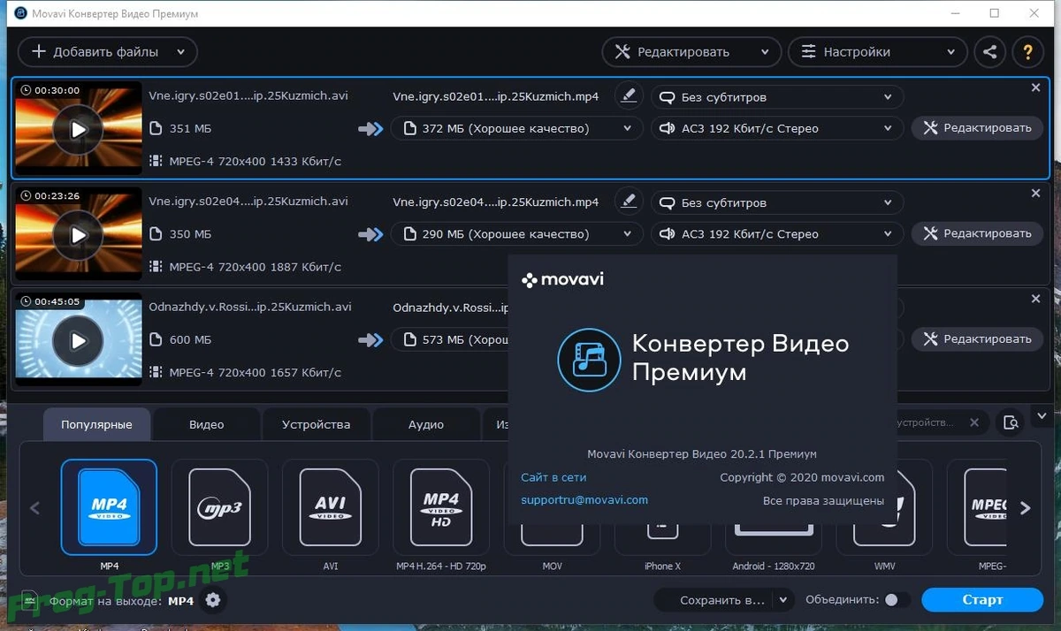Collapse the format panel with chevron

point(1042,415)
